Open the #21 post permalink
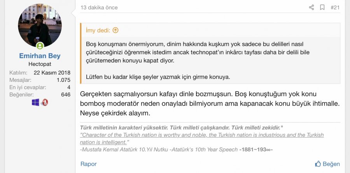Viewport: 350px width, 173px height. (x=334, y=7)
